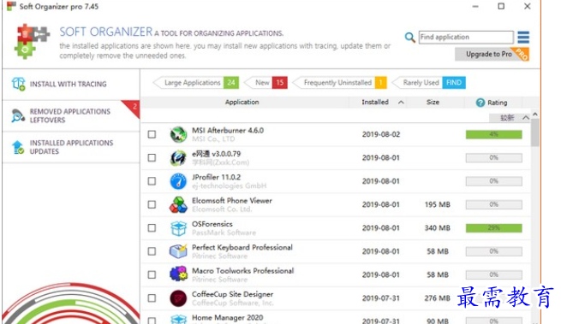Focus the Find application search field

pyautogui.click(x=466, y=37)
